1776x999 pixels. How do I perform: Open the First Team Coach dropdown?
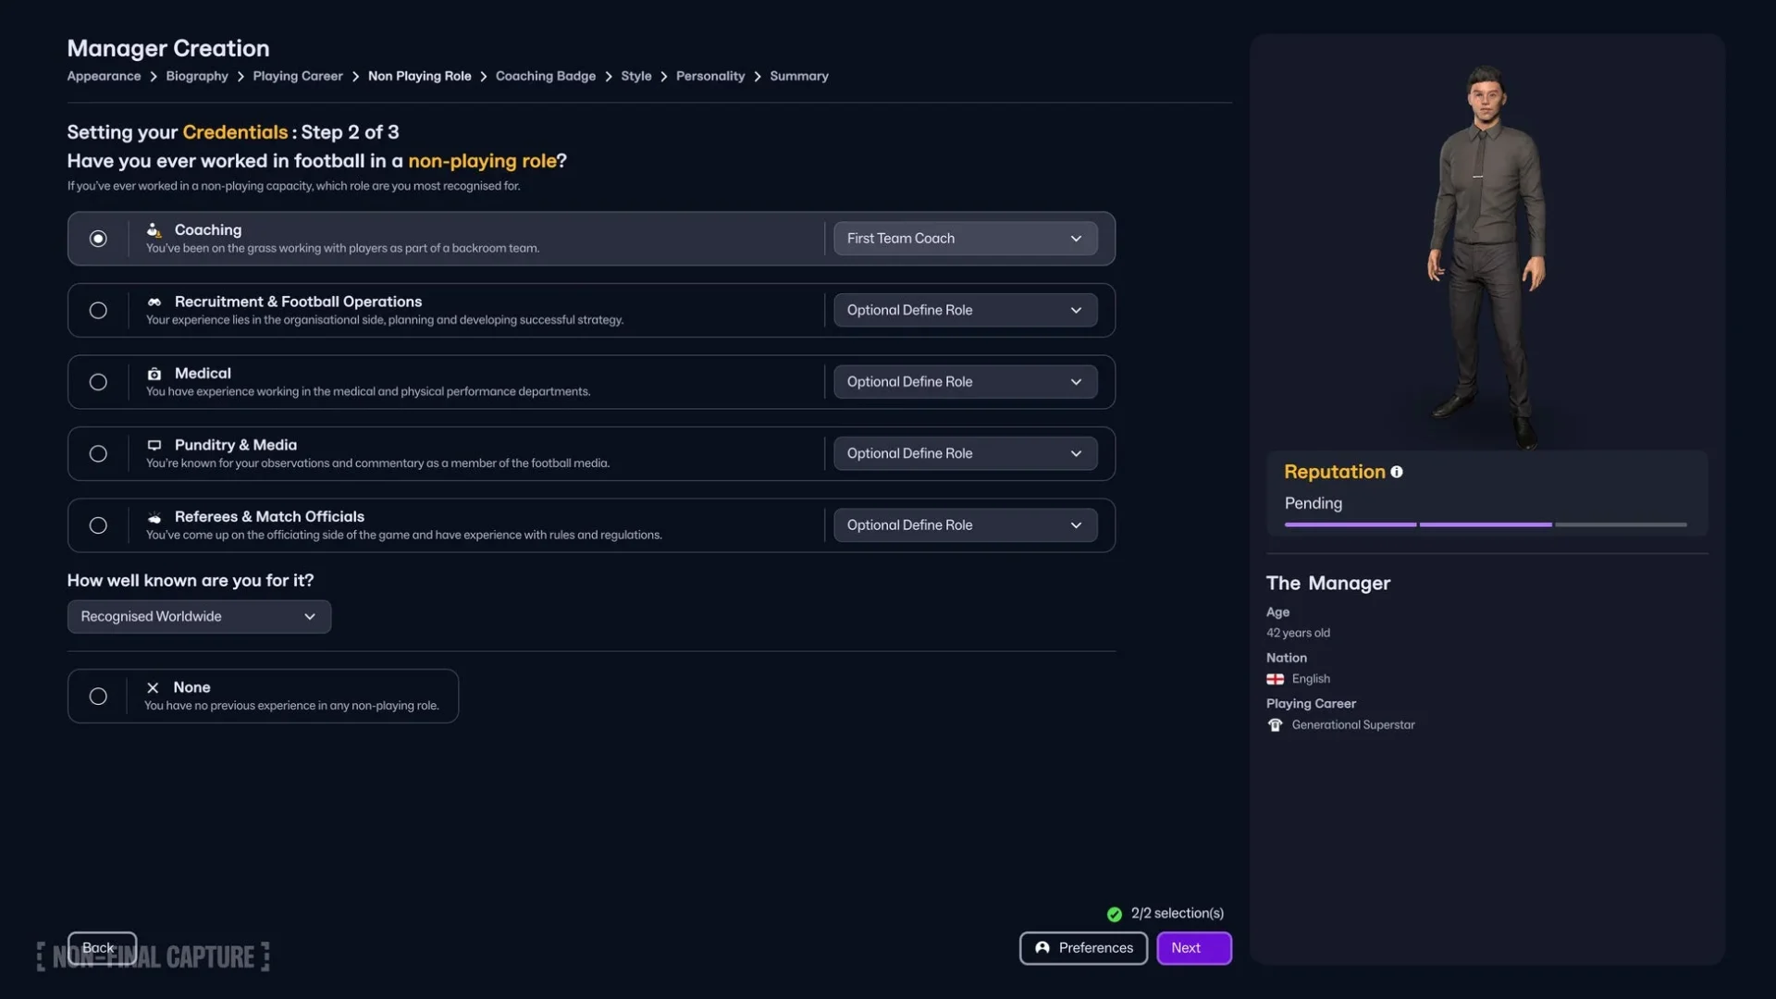pyautogui.click(x=964, y=238)
